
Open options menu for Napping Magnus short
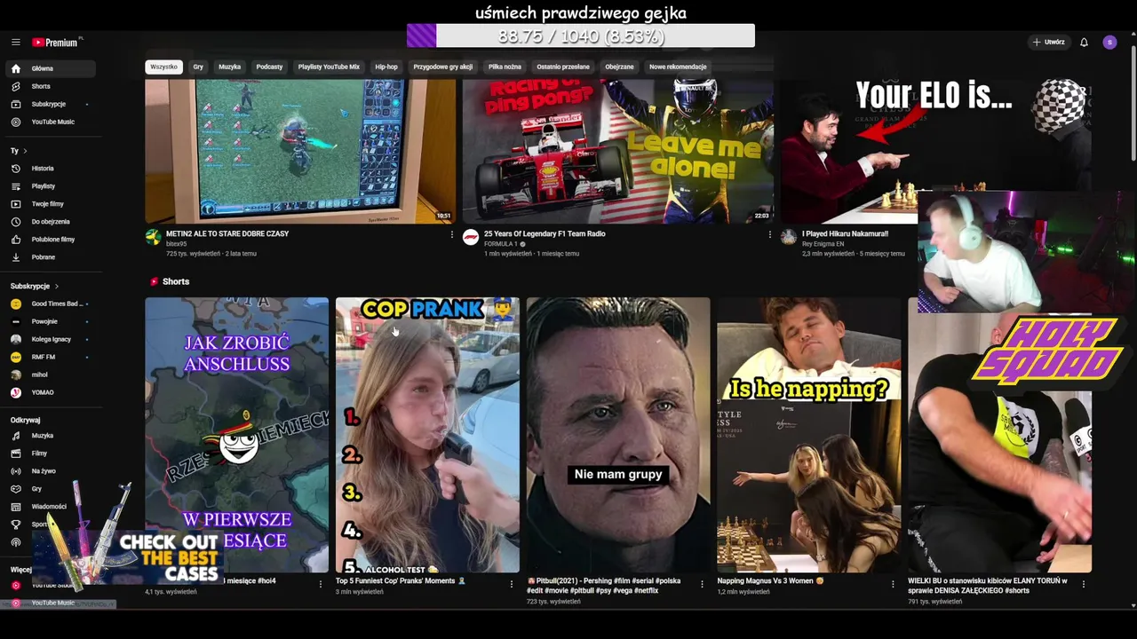point(893,584)
